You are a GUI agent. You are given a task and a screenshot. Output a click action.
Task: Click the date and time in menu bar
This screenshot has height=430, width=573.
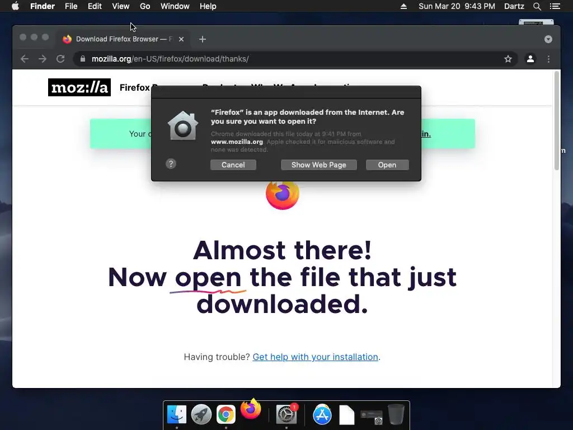click(x=457, y=6)
